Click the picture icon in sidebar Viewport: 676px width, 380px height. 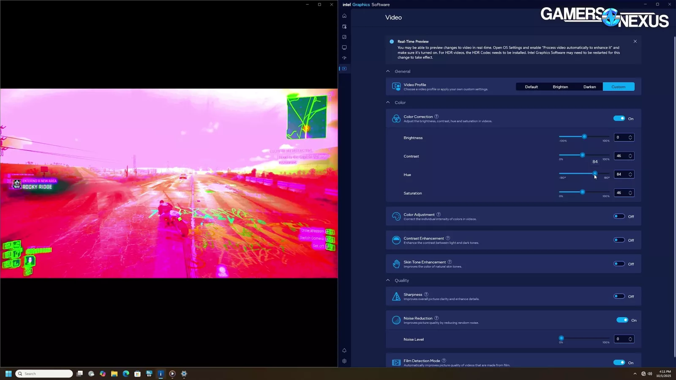(344, 37)
